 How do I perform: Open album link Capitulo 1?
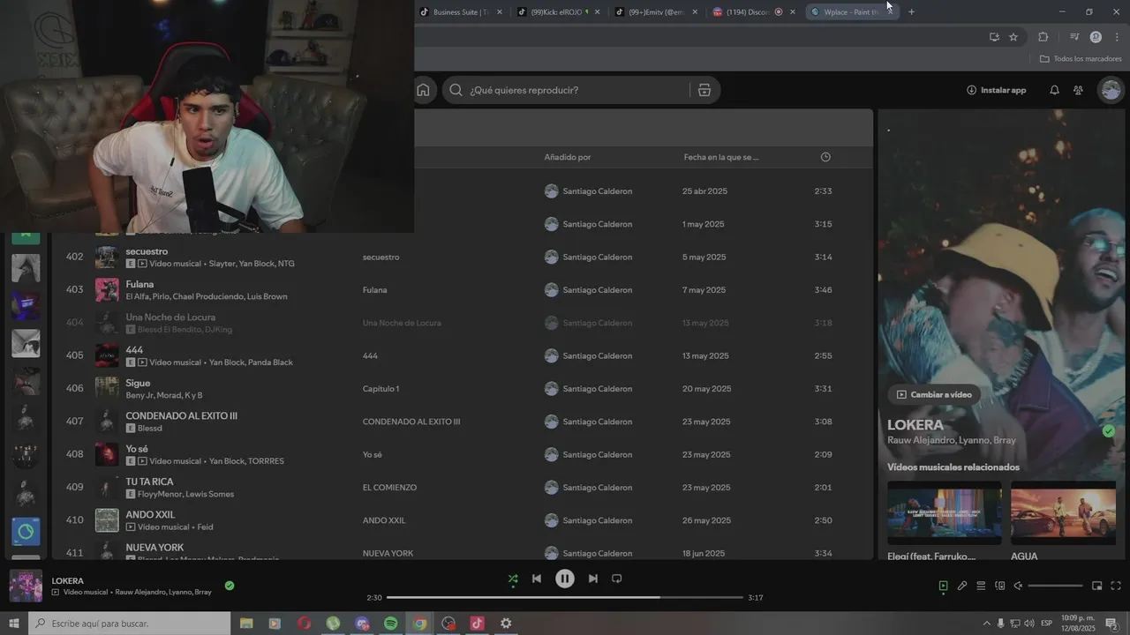coord(380,389)
